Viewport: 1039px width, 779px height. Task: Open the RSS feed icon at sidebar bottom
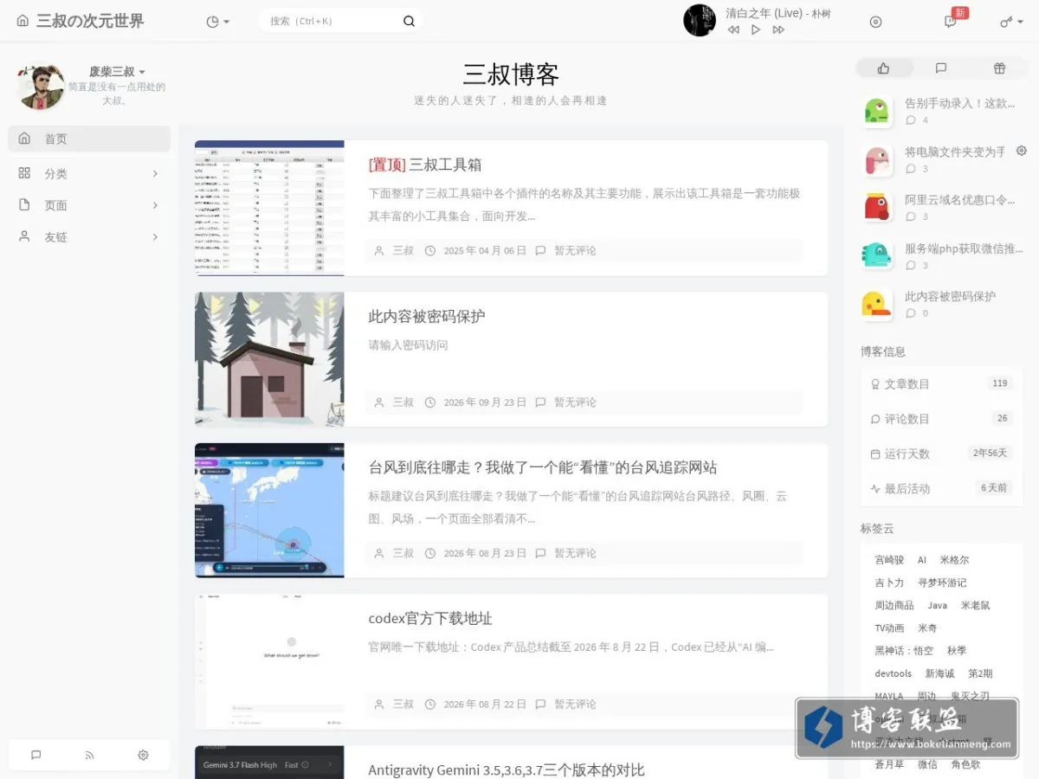[89, 755]
